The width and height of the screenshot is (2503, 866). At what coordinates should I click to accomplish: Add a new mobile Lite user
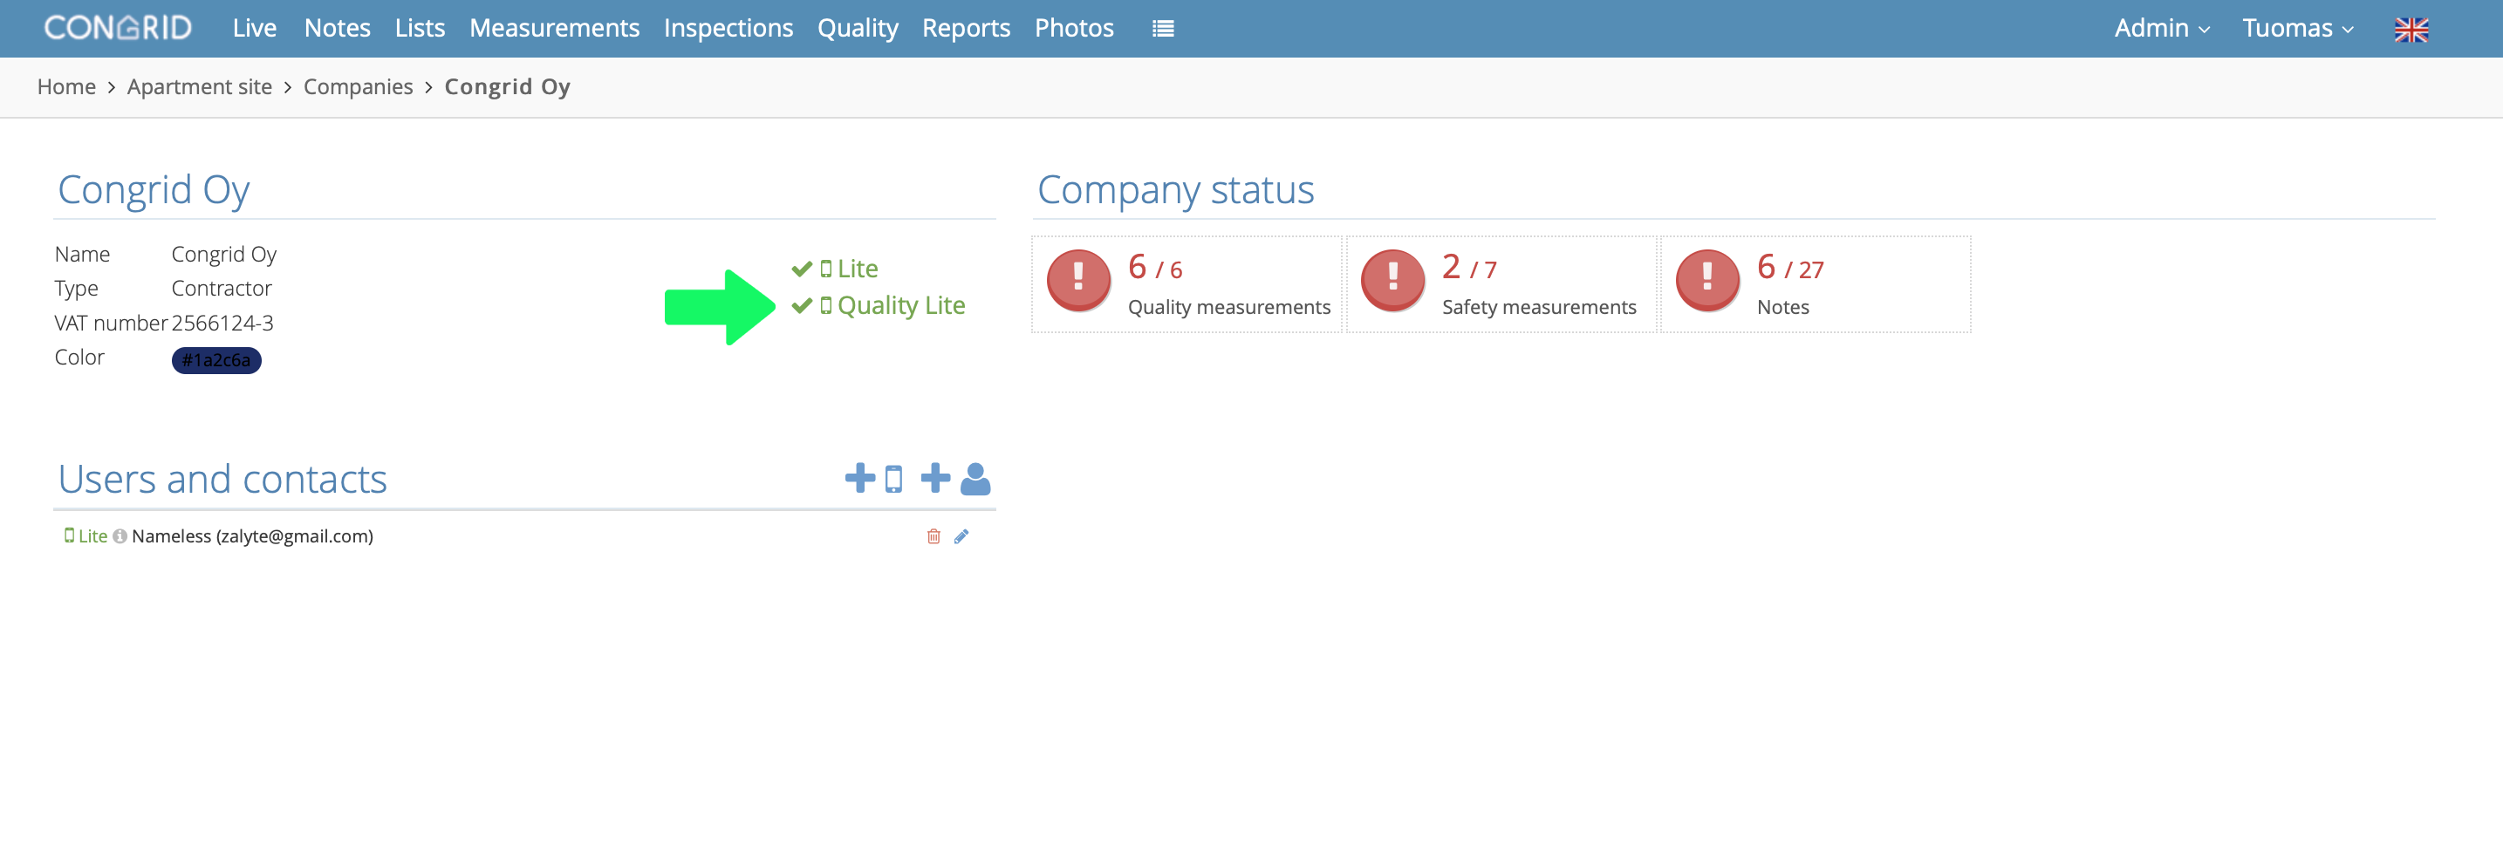pos(873,478)
